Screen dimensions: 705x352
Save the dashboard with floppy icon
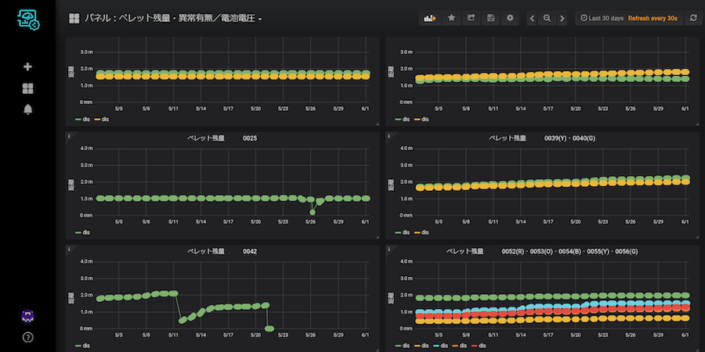[490, 18]
